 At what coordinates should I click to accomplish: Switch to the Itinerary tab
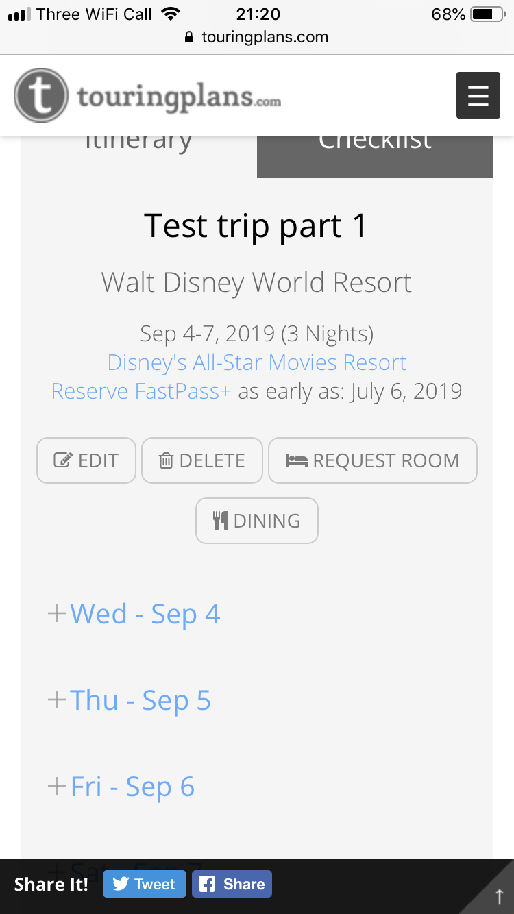[138, 157]
